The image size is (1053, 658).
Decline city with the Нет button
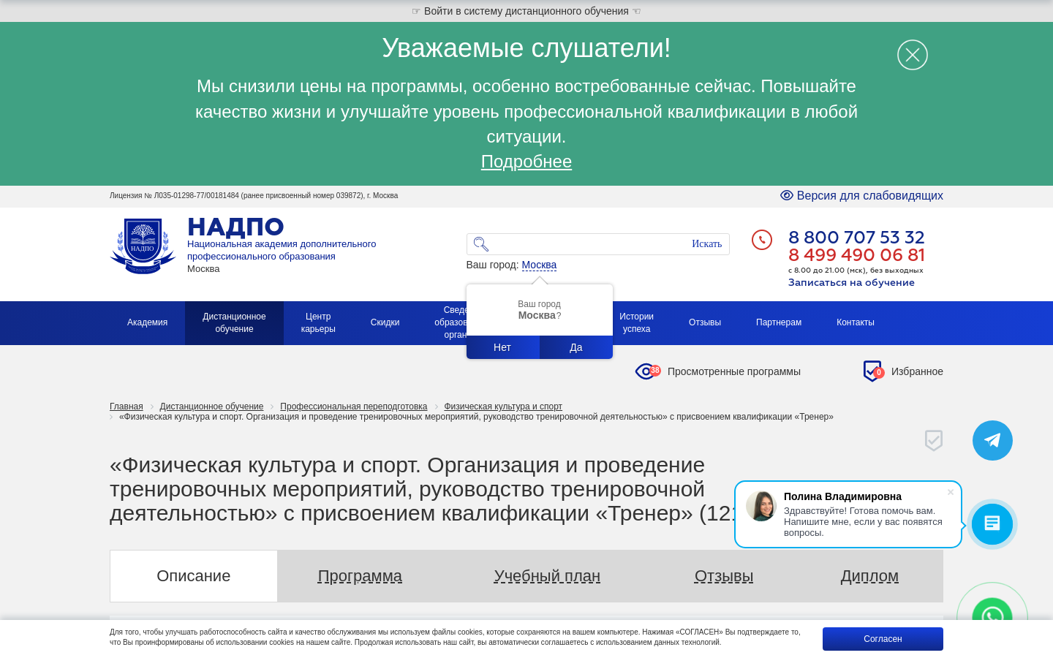coord(502,347)
